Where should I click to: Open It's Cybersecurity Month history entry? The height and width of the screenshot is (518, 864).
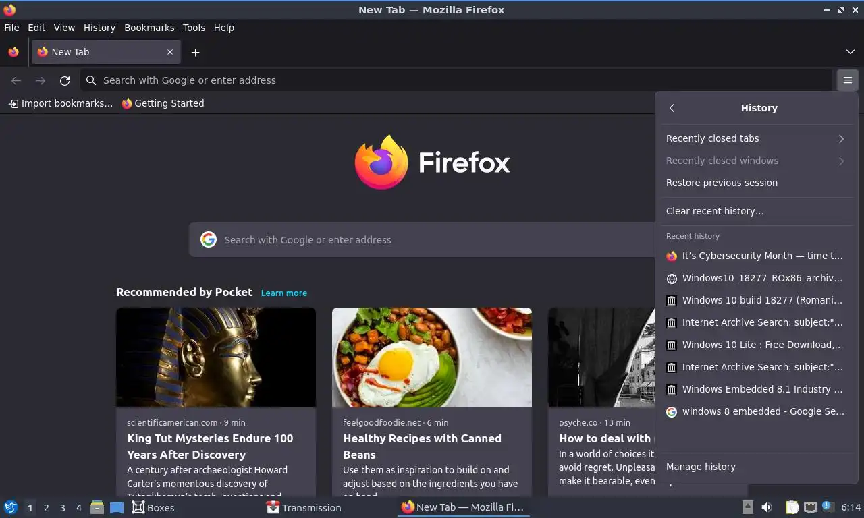coord(756,256)
